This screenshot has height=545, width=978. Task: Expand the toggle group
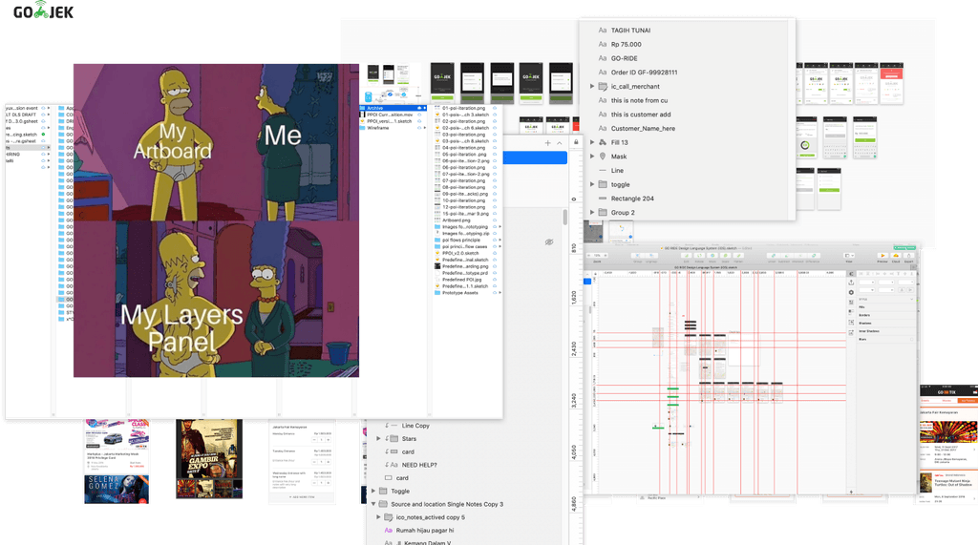[x=592, y=184]
